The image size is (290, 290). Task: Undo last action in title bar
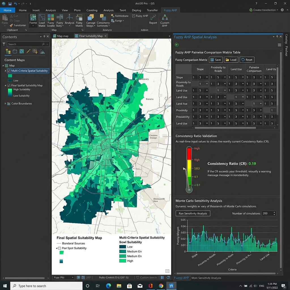[x=16, y=3]
